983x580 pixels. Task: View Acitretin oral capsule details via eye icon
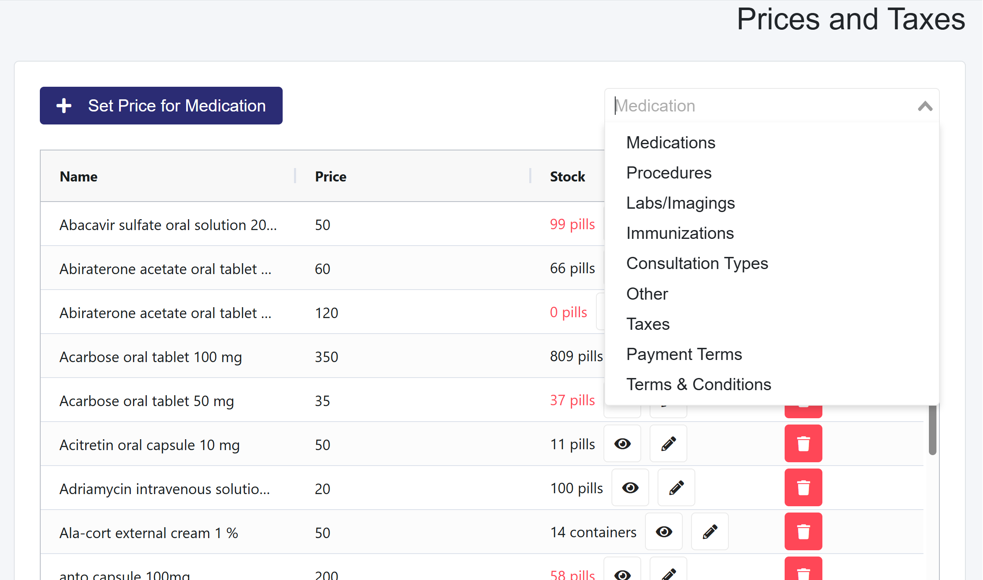click(622, 444)
